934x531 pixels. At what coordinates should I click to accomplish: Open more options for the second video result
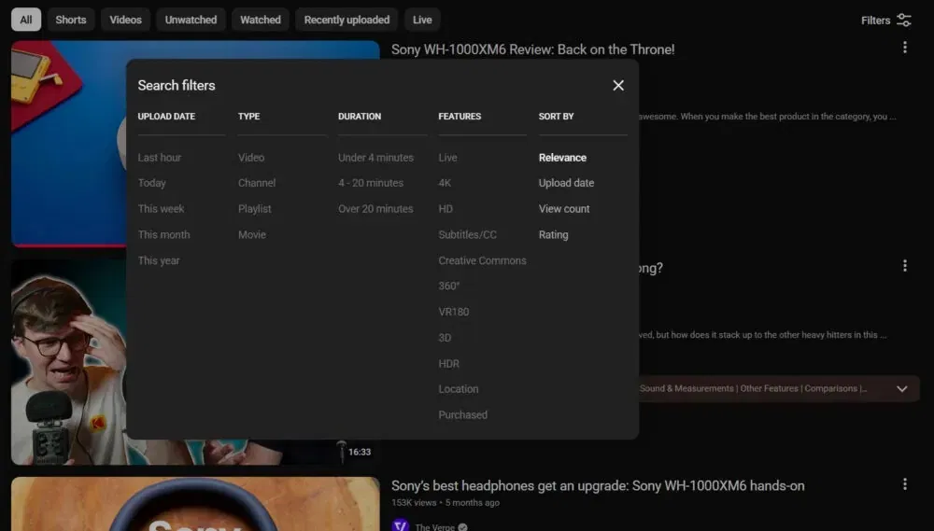click(905, 266)
